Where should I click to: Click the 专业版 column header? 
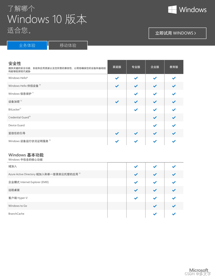[x=136, y=67]
